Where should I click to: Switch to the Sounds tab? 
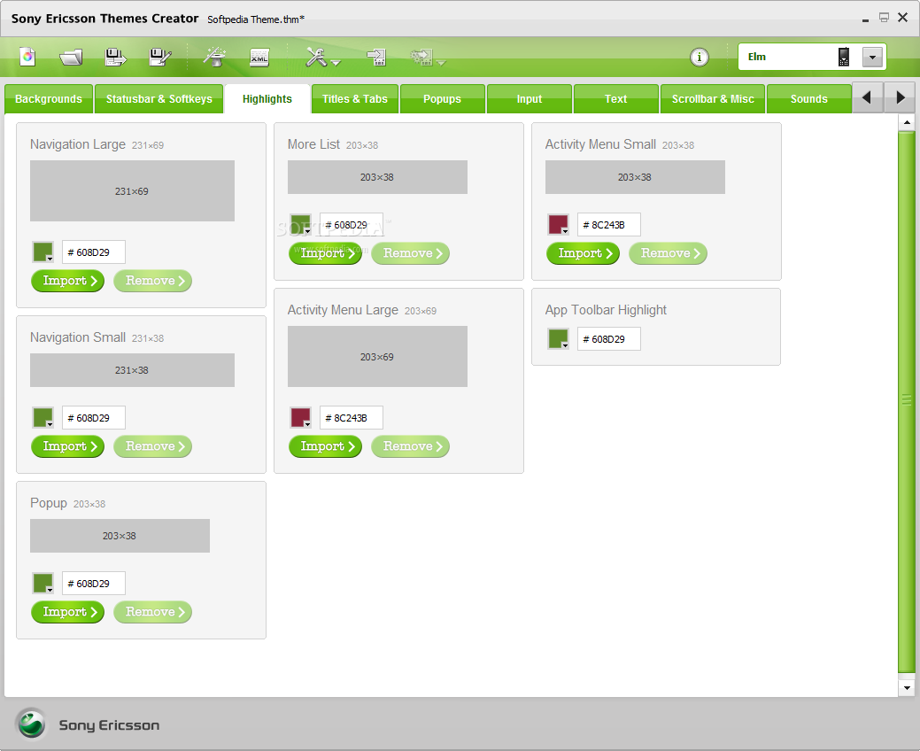pyautogui.click(x=809, y=98)
